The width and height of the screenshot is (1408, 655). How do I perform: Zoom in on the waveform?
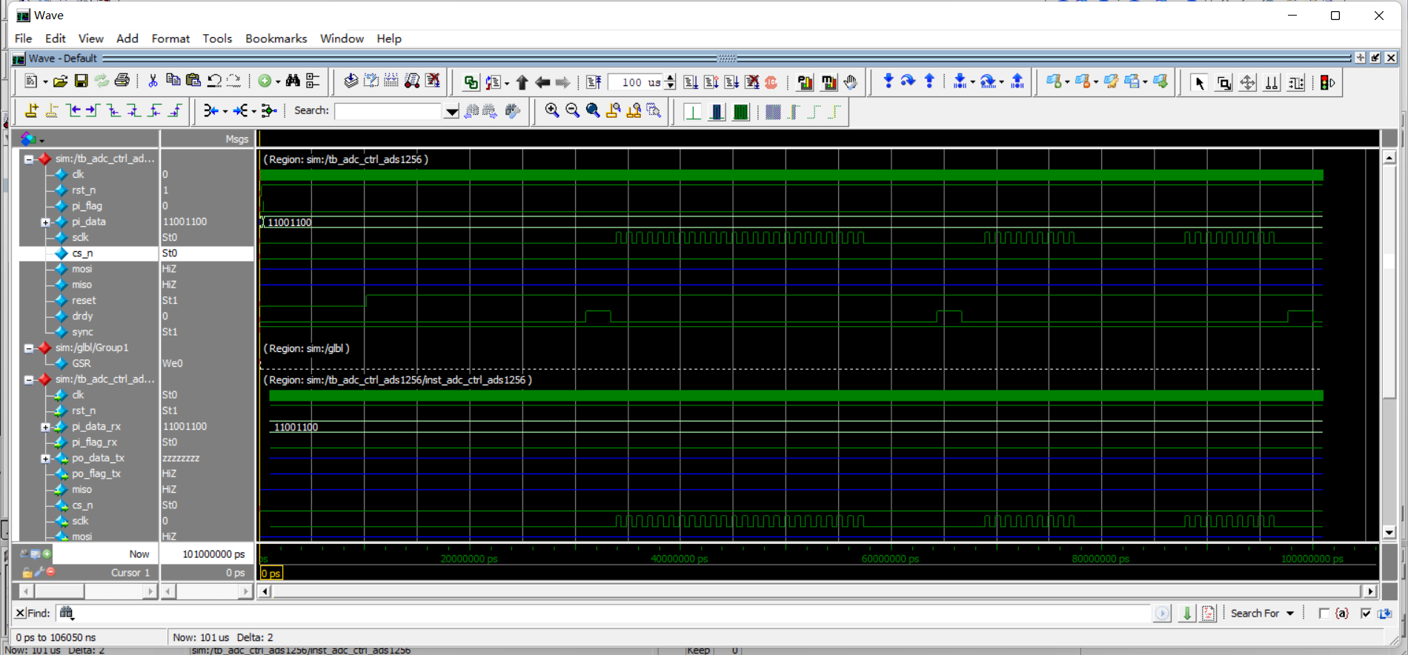[x=552, y=110]
